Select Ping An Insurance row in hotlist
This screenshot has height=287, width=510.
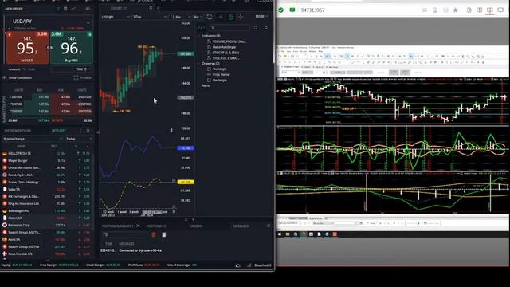click(46, 204)
